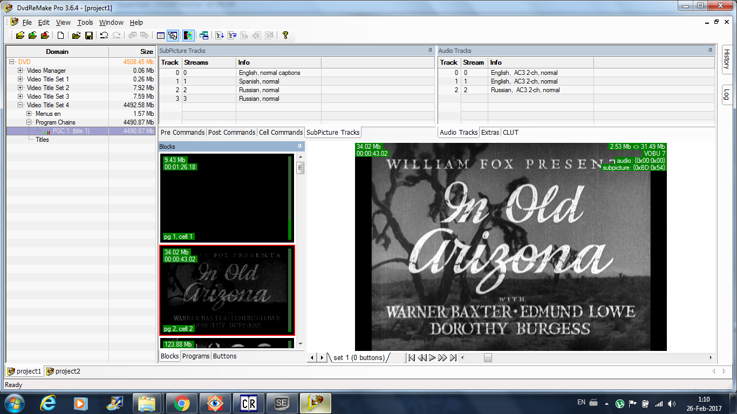Expand Video Title Set 2 node
Viewport: 737px width, 414px height.
click(x=21, y=88)
